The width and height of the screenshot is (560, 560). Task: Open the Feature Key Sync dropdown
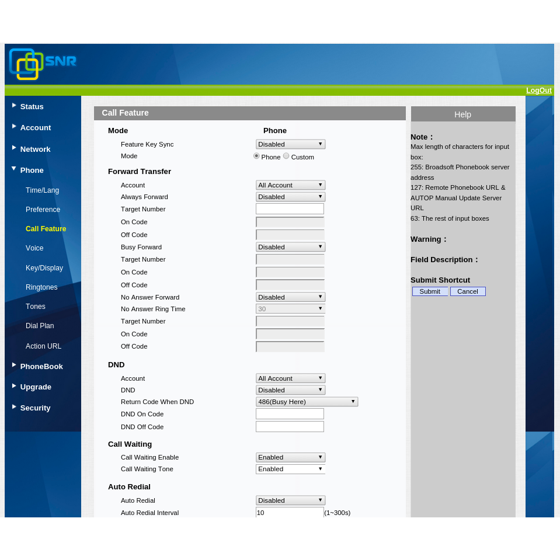(290, 144)
